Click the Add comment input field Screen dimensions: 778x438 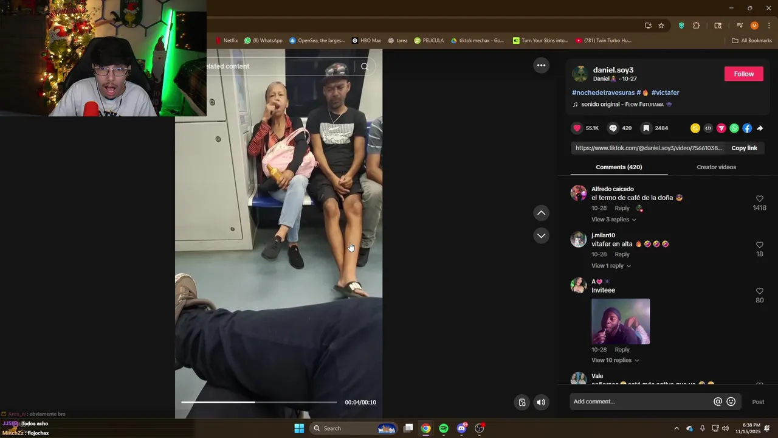coord(641,401)
